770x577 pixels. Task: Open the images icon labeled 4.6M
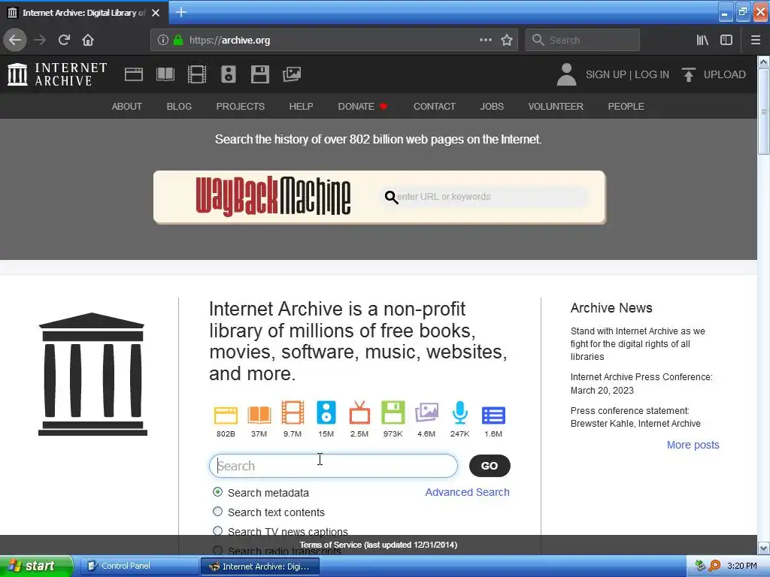point(426,412)
